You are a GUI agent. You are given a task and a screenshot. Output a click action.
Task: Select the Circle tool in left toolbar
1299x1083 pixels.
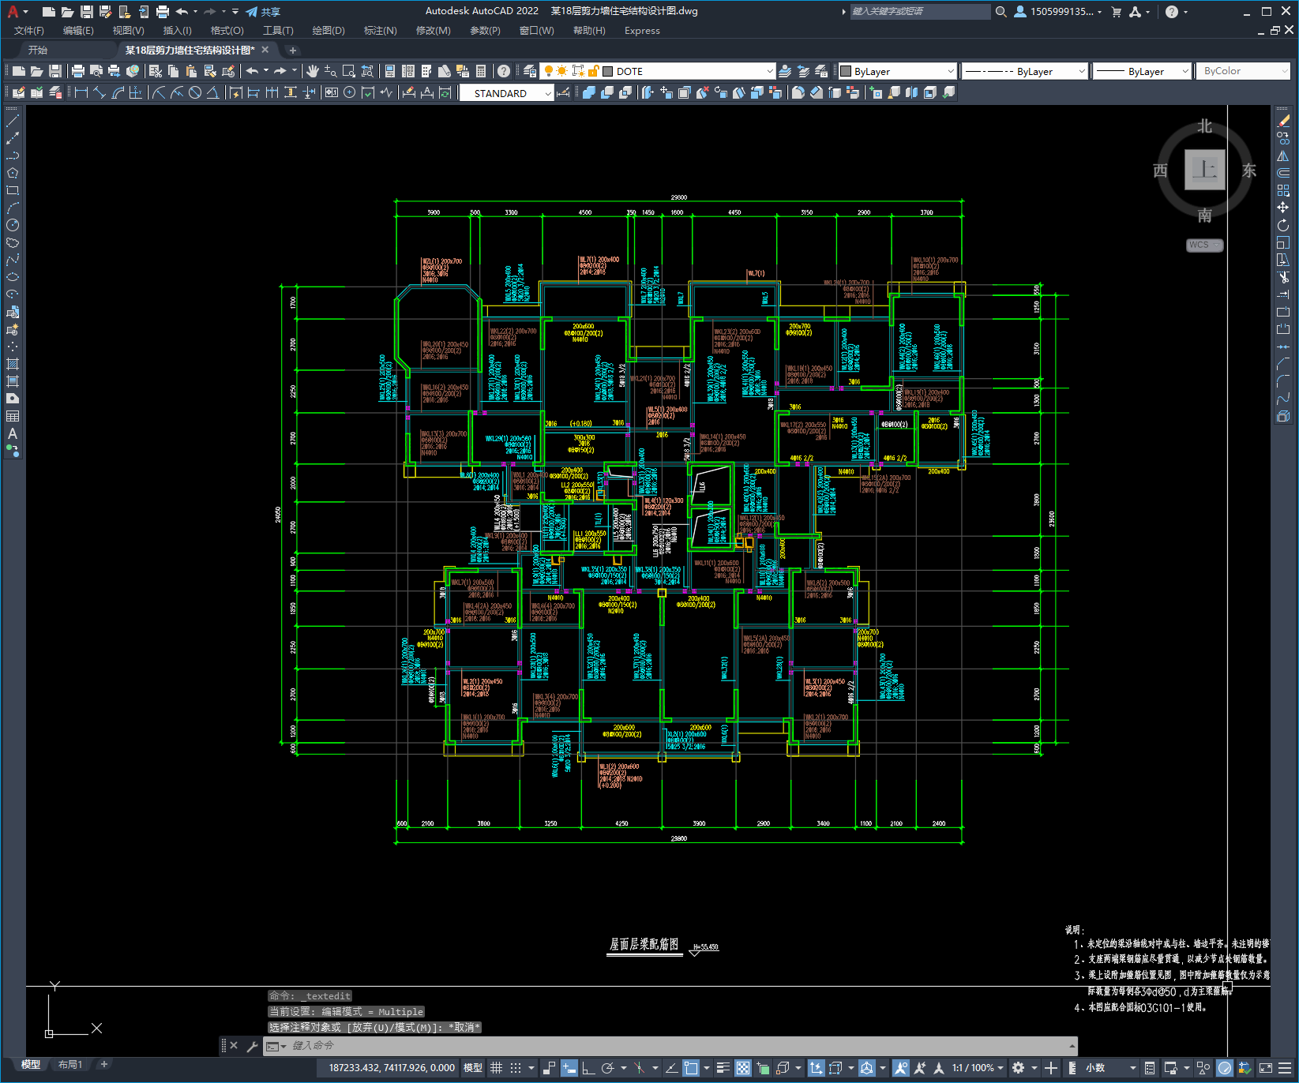point(13,226)
